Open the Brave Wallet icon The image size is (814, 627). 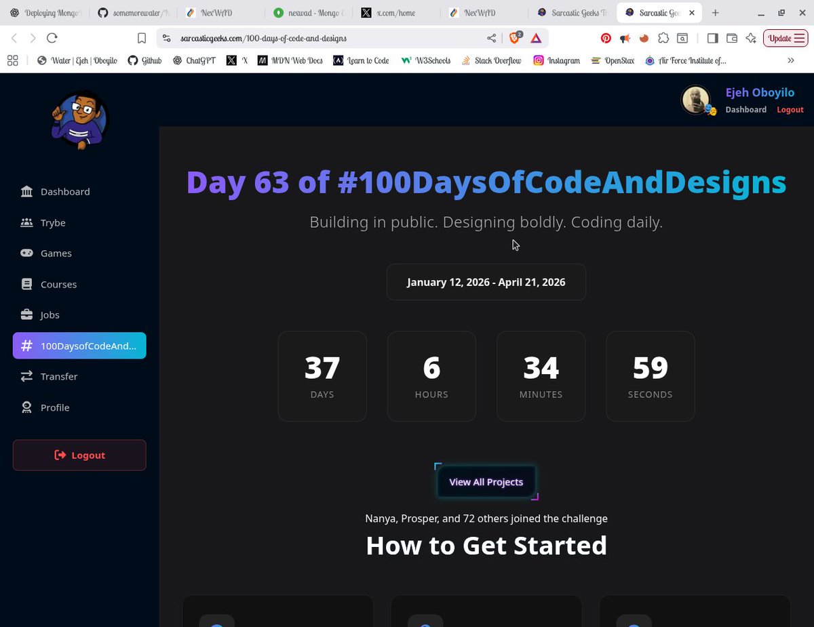coord(731,39)
